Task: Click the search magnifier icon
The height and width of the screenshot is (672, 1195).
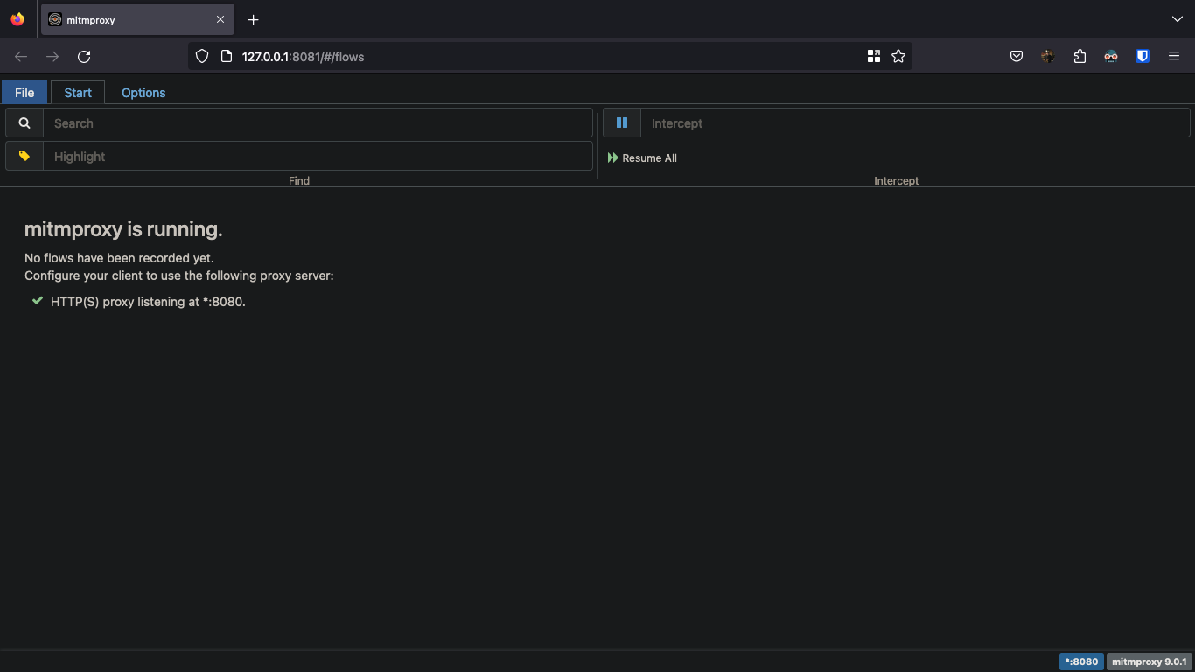Action: (24, 123)
